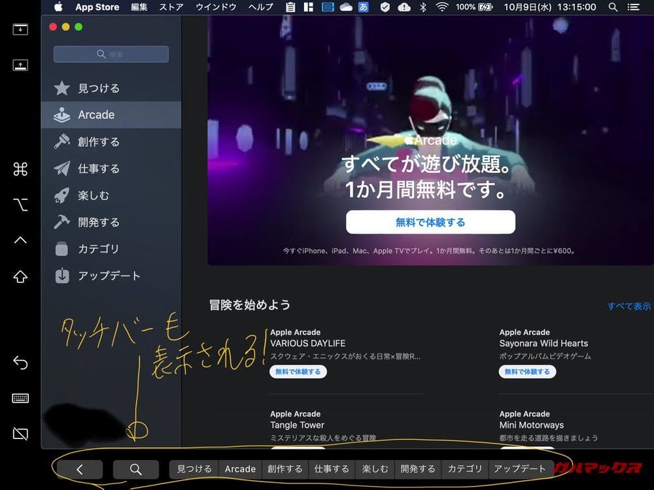Open the Arcade section in sidebar

[96, 115]
